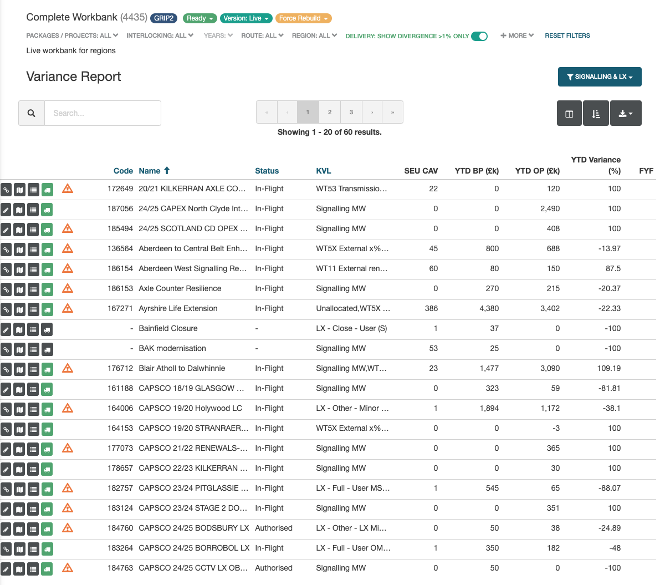Click the Reset Filters link
This screenshot has height=585, width=665.
pyautogui.click(x=567, y=35)
